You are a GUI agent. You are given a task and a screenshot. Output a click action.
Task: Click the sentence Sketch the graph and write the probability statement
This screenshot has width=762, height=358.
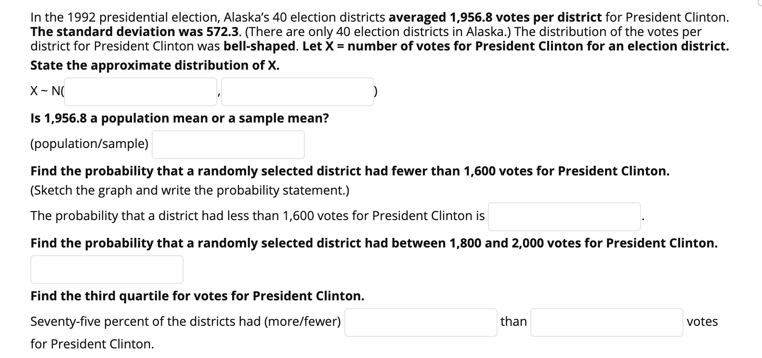click(190, 190)
